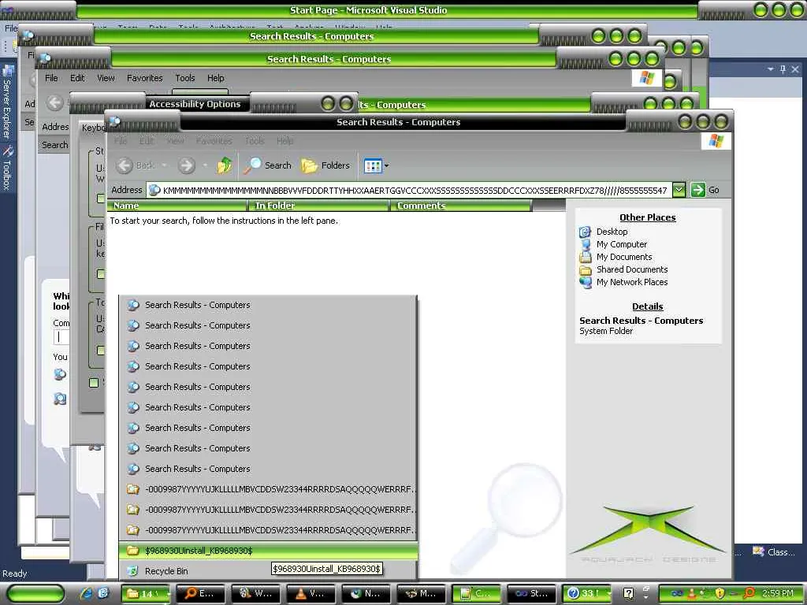This screenshot has height=605, width=807.
Task: Click the VLC cone tray icon
Action: (x=693, y=594)
